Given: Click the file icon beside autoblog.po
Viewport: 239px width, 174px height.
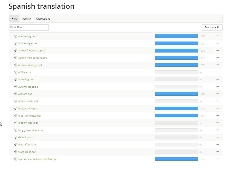Looking at the screenshot, I should pyautogui.click(x=16, y=79).
